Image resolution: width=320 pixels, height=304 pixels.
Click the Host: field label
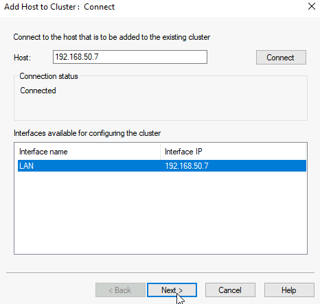tap(22, 58)
